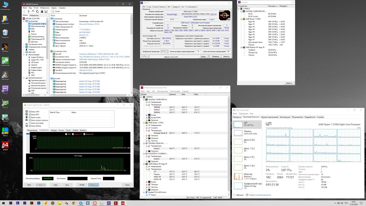Toggle the Stress FPU checkbox
This screenshot has width=366, height=206.
tap(30, 114)
